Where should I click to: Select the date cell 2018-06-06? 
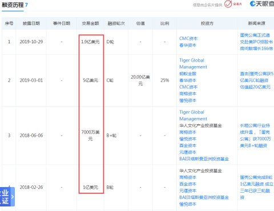pyautogui.click(x=31, y=136)
